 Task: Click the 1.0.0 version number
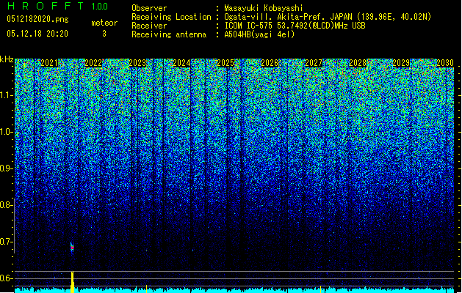[99, 7]
